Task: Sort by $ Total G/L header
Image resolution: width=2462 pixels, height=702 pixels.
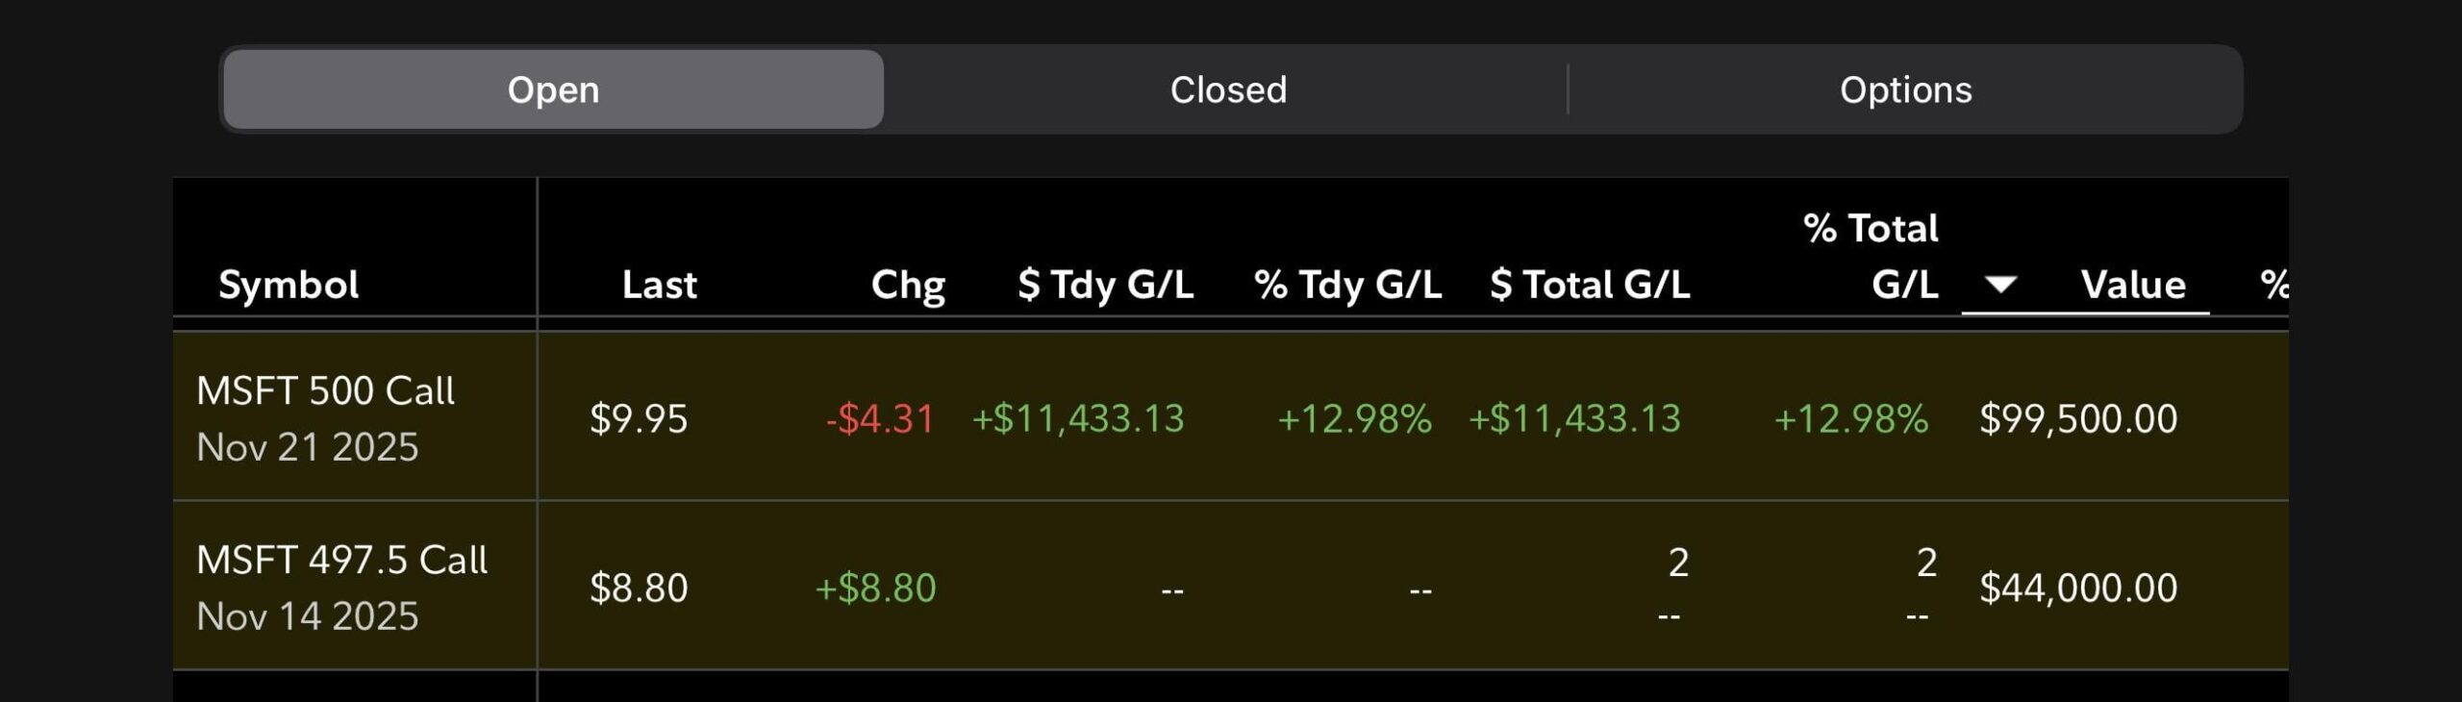Action: click(1589, 285)
